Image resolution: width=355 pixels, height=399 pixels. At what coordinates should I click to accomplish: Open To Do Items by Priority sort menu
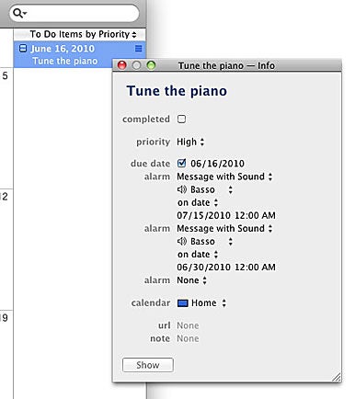tap(83, 34)
